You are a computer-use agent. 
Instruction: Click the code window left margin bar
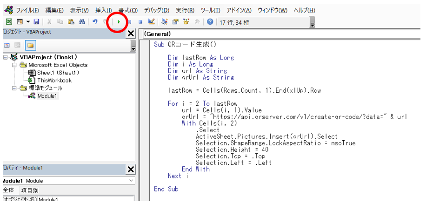(145, 120)
